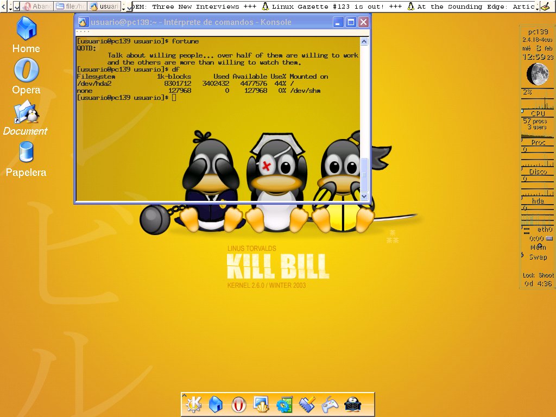The image size is (556, 417).
Task: Click the pencil icon at top-right panel corner
Action: point(545,6)
